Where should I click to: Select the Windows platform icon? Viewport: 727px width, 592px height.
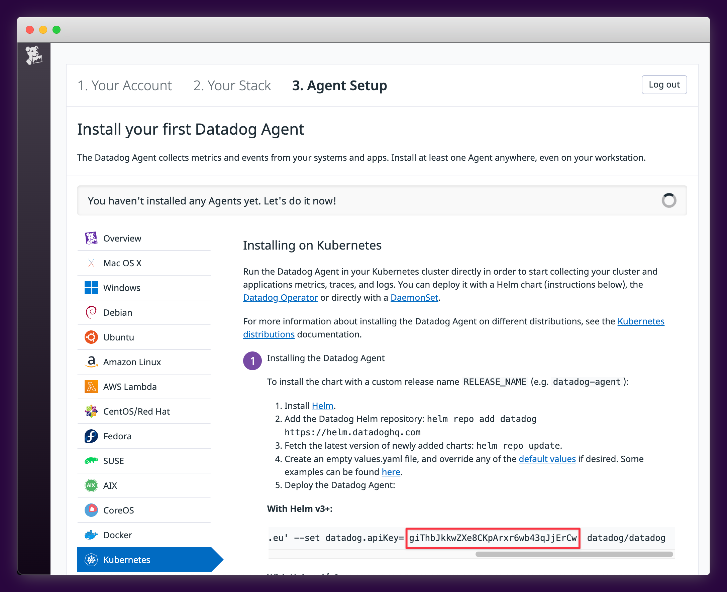click(x=91, y=288)
